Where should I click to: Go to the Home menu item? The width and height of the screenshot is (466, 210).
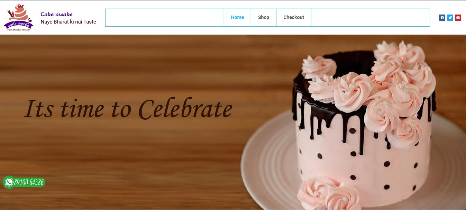click(237, 17)
